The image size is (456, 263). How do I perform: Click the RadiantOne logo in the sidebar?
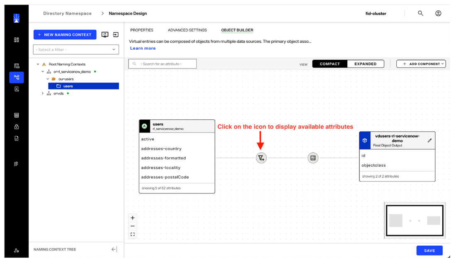[17, 18]
